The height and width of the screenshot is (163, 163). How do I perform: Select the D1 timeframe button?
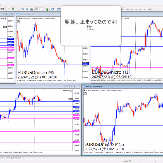(x=141, y=9)
